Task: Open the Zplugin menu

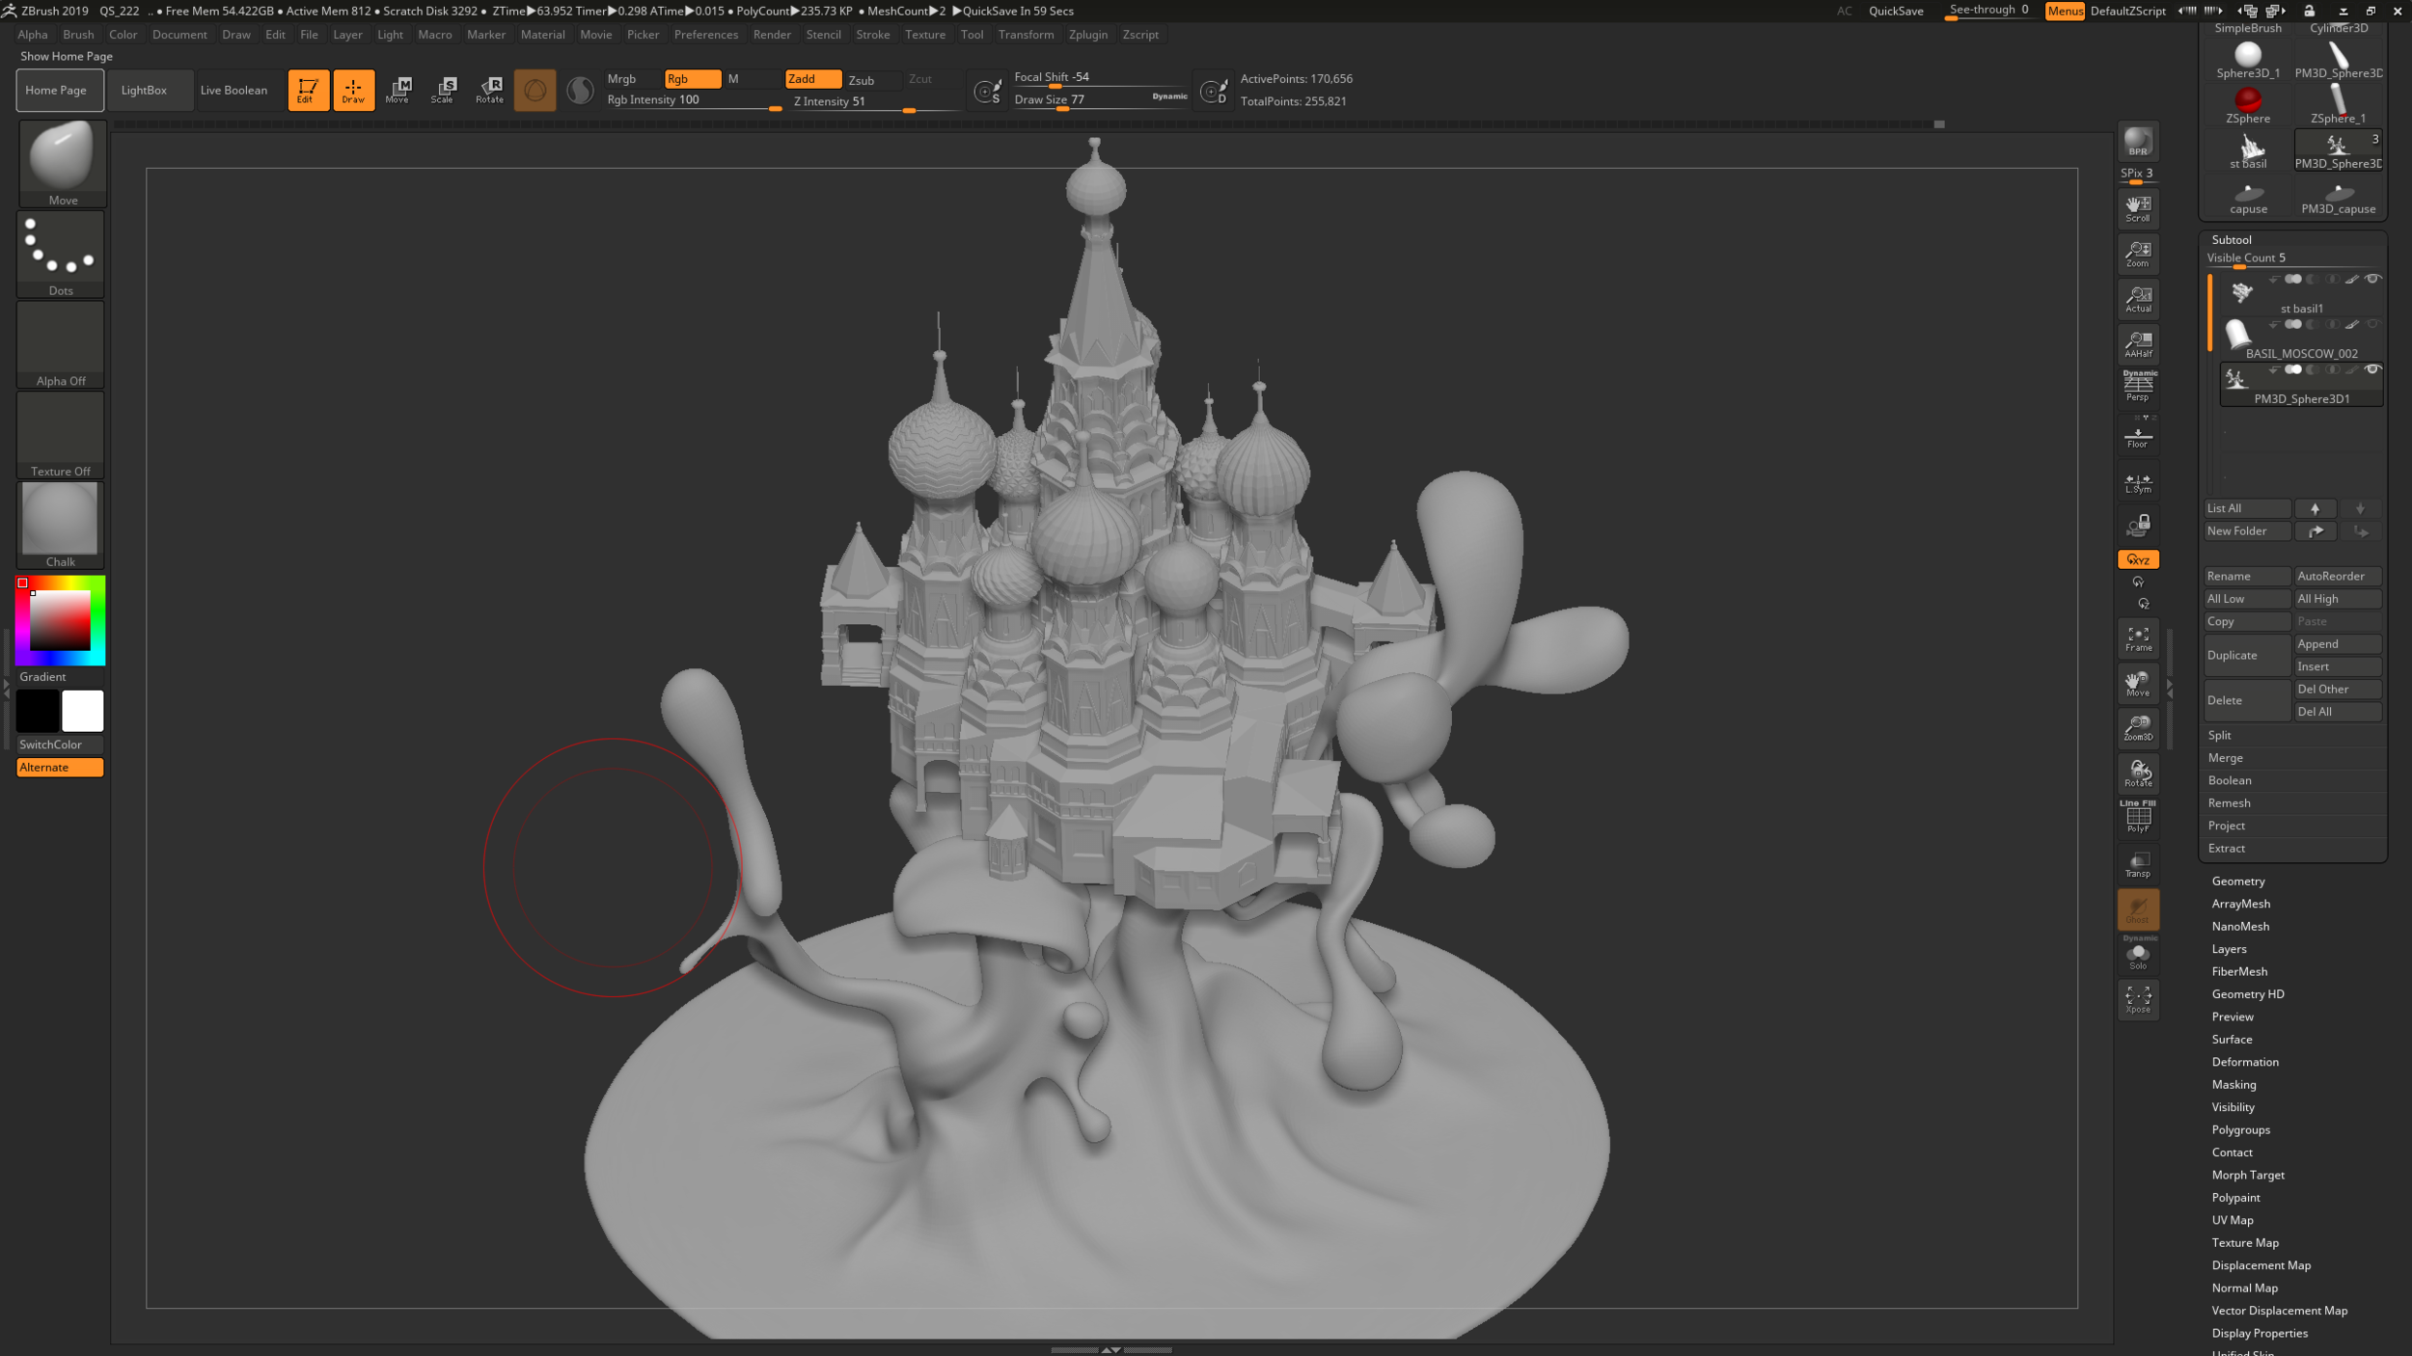Action: click(1087, 35)
